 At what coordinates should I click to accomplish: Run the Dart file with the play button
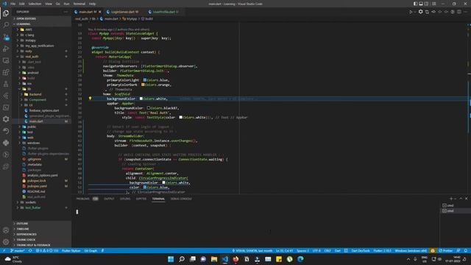coord(411,12)
